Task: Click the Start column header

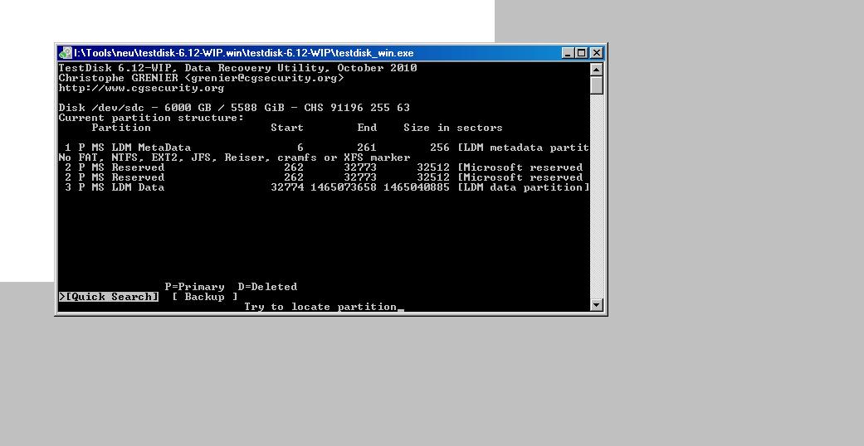Action: pos(287,128)
